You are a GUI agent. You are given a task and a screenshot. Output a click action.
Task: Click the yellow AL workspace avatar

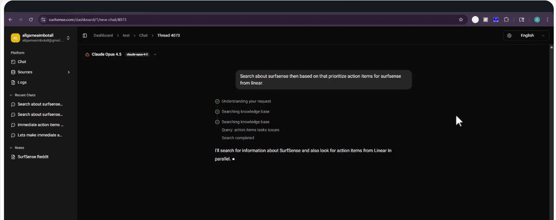[x=15, y=38]
